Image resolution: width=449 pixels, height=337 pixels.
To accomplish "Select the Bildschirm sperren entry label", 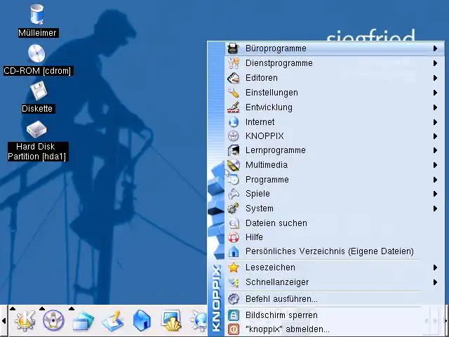I will 281,315.
